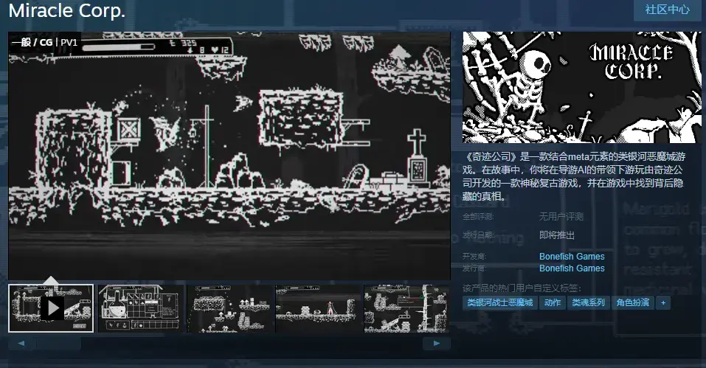Screen dimensions: 706x368
Task: Select the third screenshot thumbnail with floating platforms
Action: coord(229,308)
